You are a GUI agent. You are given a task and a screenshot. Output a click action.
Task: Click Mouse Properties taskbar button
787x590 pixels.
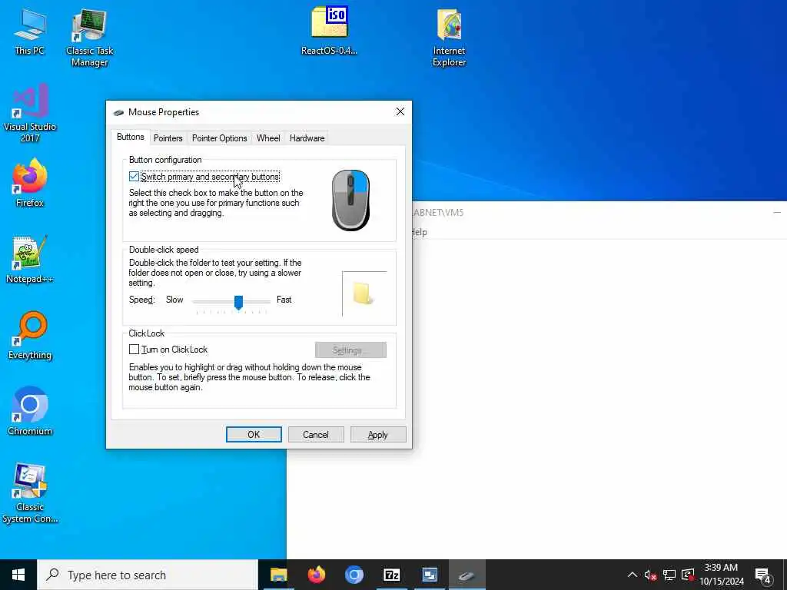coord(467,575)
